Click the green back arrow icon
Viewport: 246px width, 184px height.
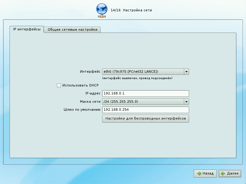(x=199, y=174)
